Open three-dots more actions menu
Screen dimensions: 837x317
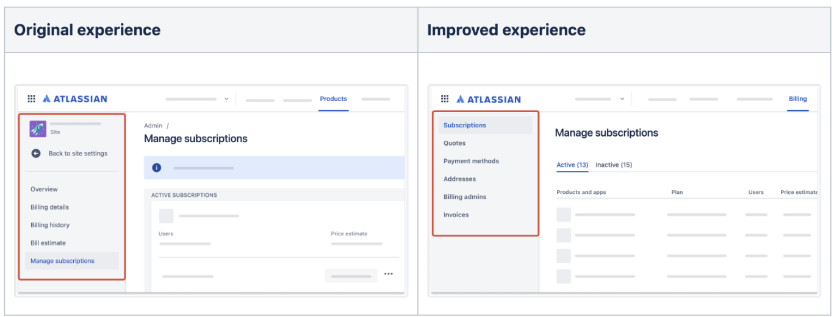coord(389,274)
